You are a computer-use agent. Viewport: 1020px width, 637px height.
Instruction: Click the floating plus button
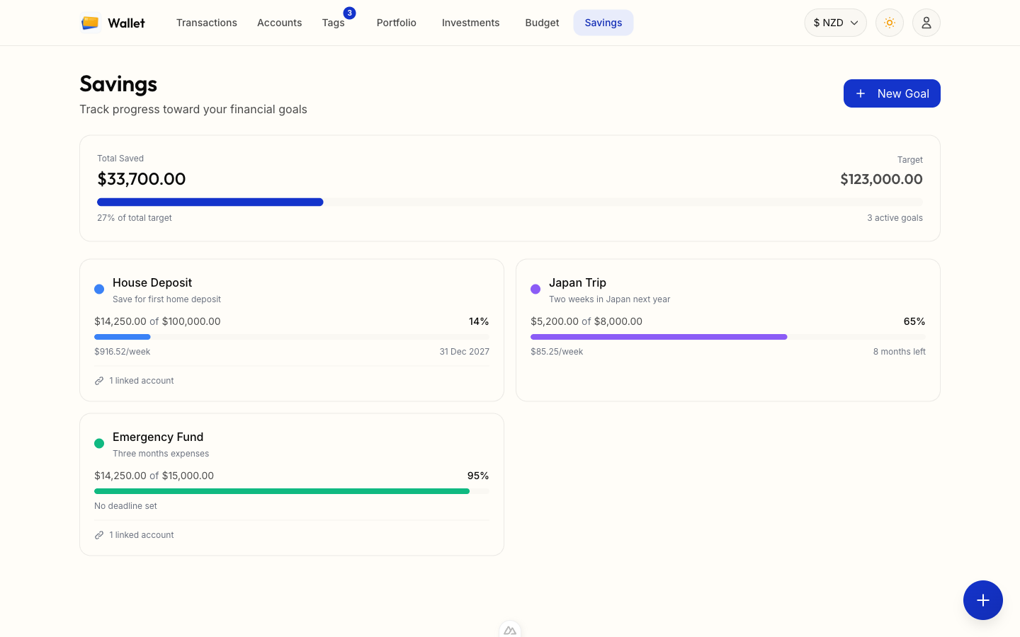click(983, 600)
